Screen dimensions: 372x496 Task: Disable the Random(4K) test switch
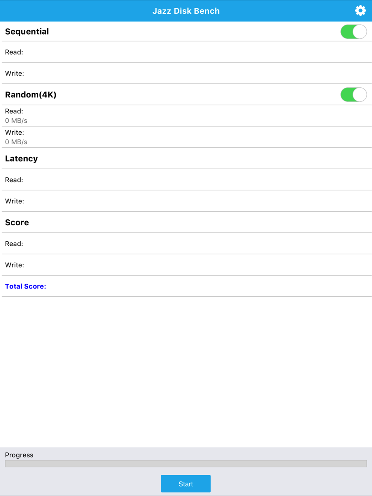tap(353, 95)
